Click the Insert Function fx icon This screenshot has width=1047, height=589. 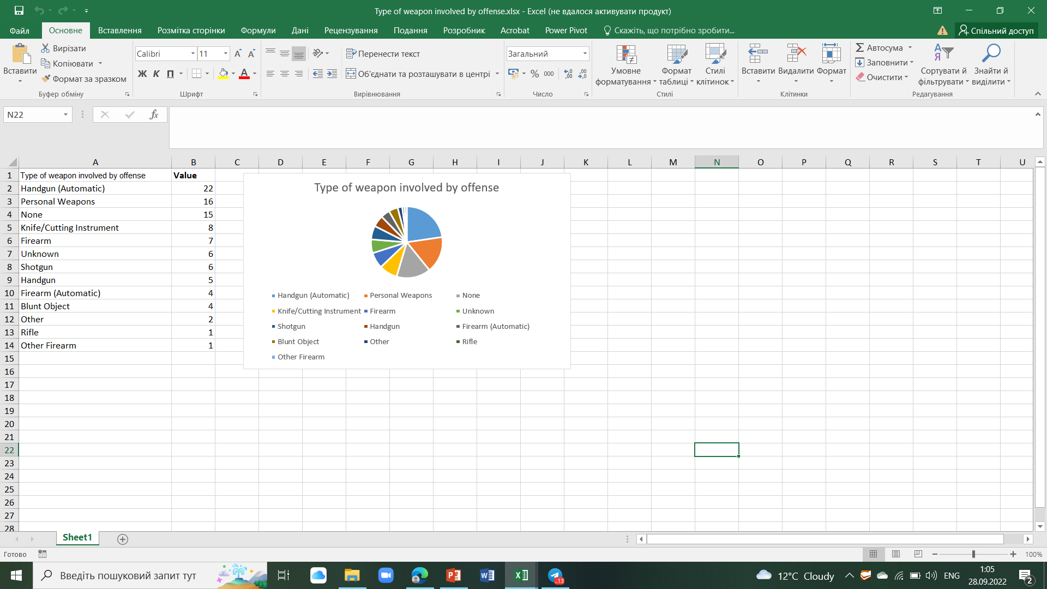coord(154,115)
